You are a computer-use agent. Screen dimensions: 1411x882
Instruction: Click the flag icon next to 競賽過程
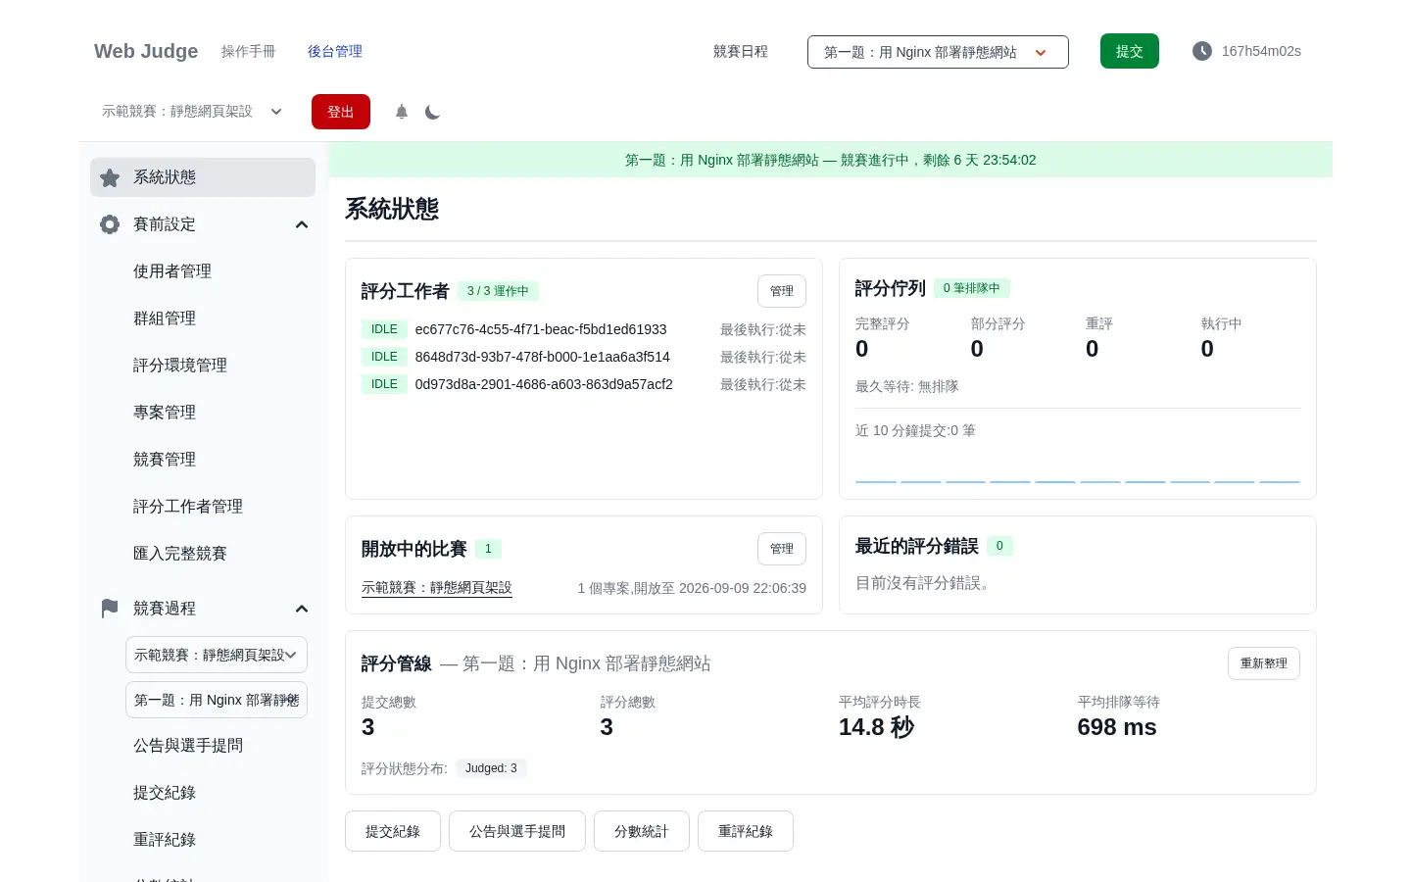pyautogui.click(x=110, y=609)
